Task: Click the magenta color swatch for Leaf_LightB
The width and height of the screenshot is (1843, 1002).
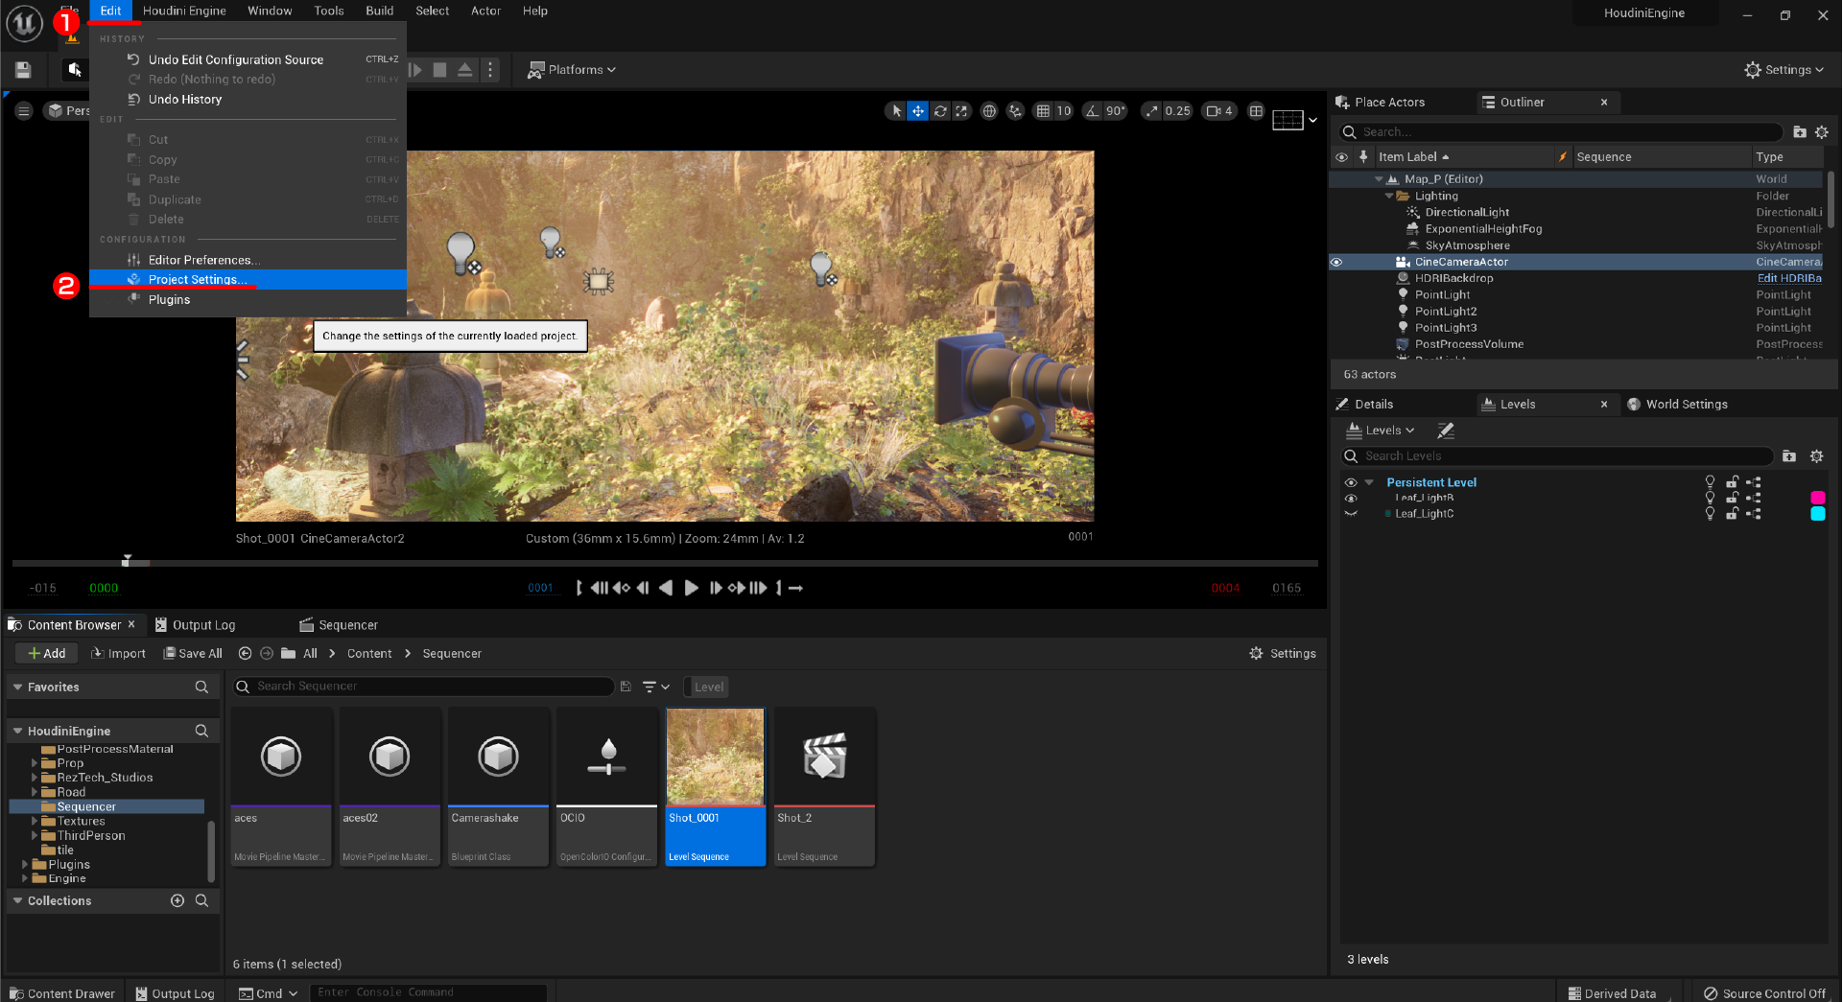Action: coord(1818,498)
